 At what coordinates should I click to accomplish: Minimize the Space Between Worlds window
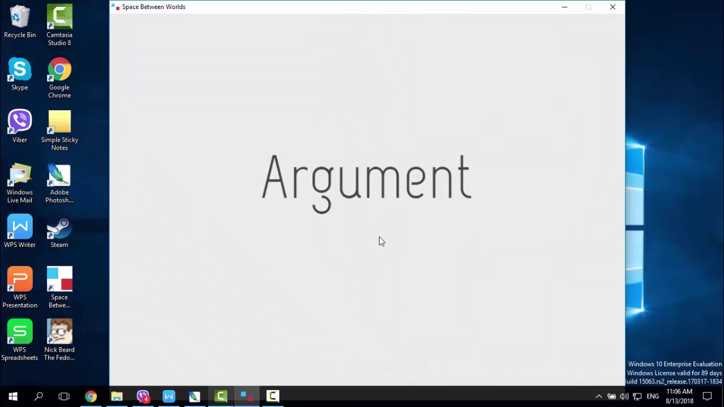(x=564, y=7)
